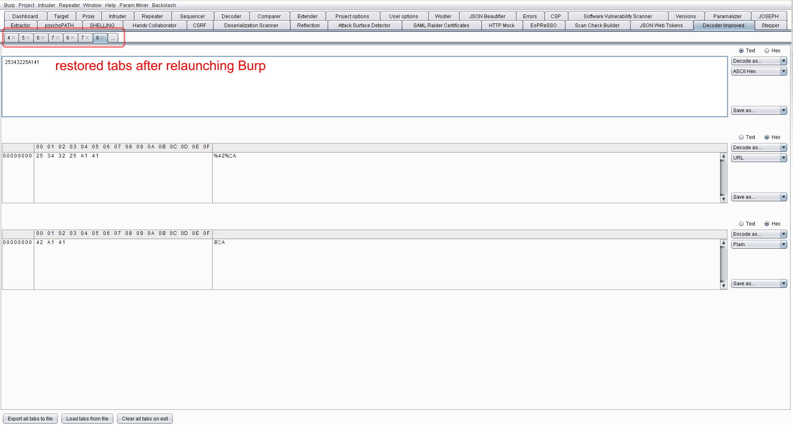Viewport: 793px width, 425px height.
Task: Switch to the JOSEPH tab
Action: [769, 16]
